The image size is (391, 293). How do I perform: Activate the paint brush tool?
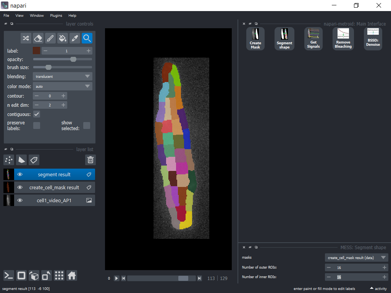(x=50, y=38)
